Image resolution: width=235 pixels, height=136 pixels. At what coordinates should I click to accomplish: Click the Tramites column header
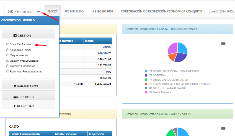[x=71, y=41]
